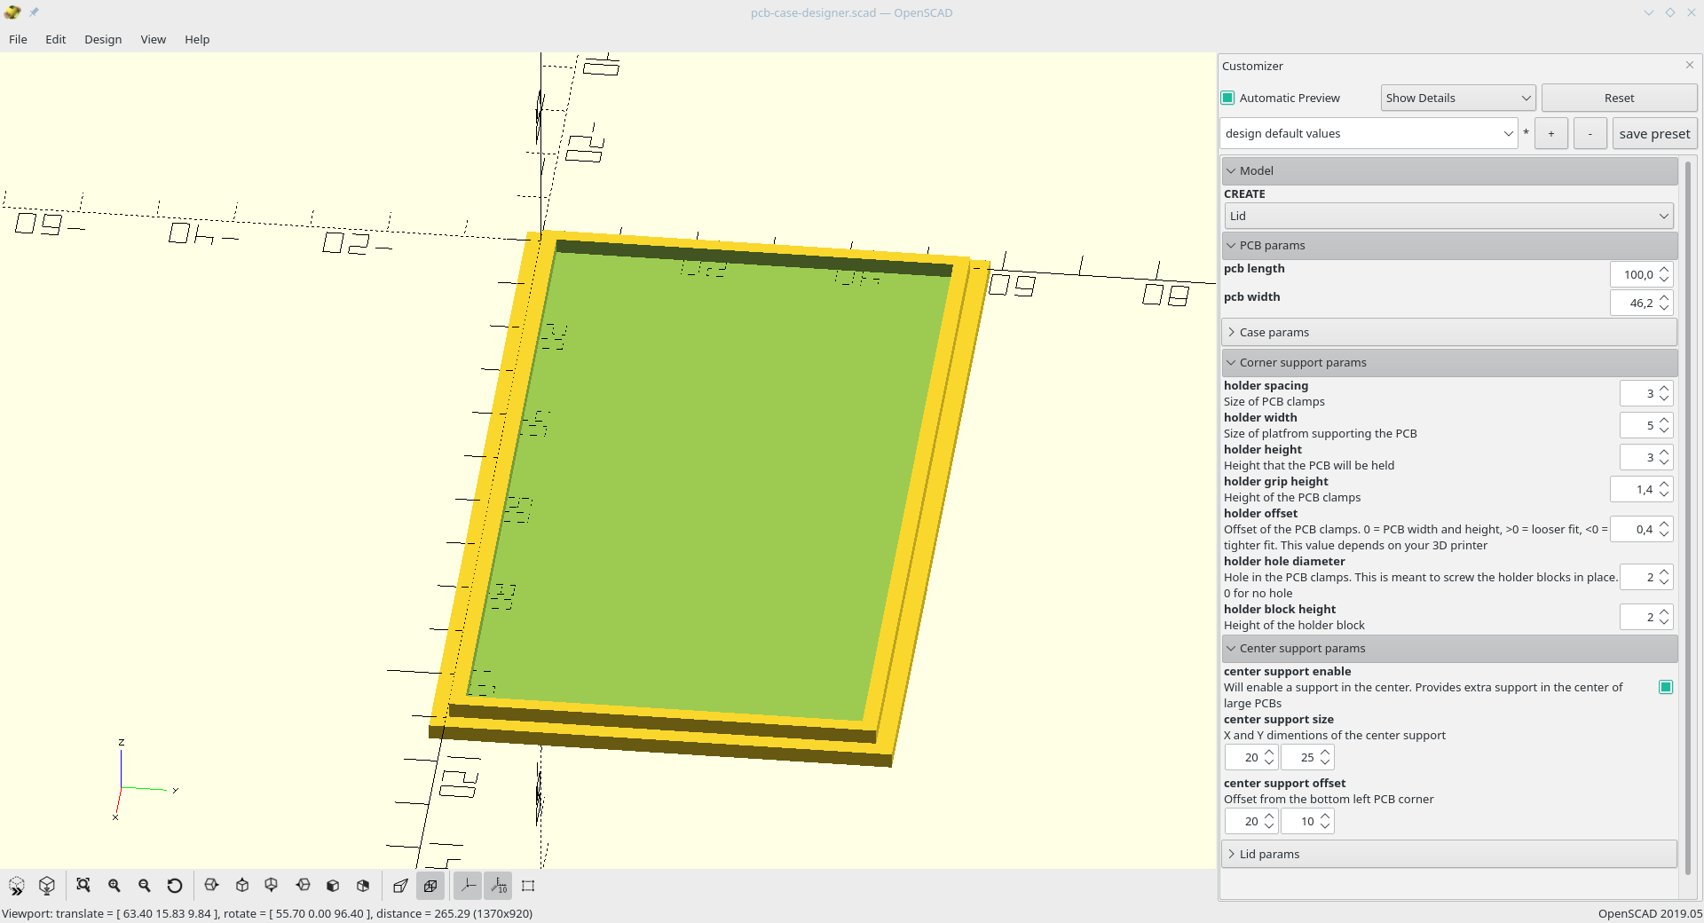
Task: Expand the Lid params section
Action: tap(1449, 854)
